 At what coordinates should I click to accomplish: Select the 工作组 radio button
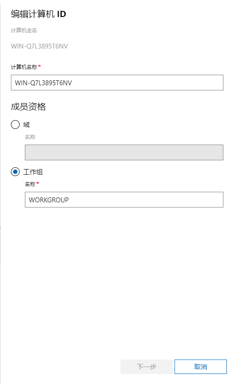(15, 172)
